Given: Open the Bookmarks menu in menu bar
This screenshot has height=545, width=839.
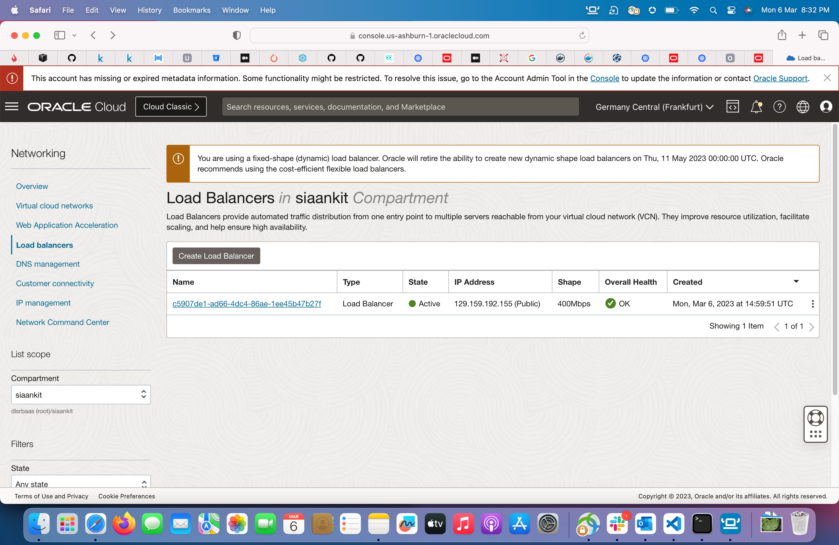Looking at the screenshot, I should click(191, 10).
